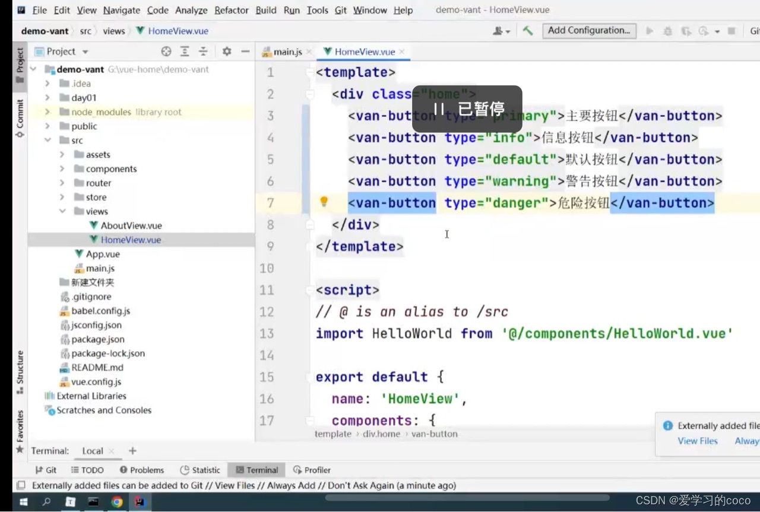Select App.vue in the project tree
This screenshot has width=760, height=512.
pyautogui.click(x=102, y=254)
